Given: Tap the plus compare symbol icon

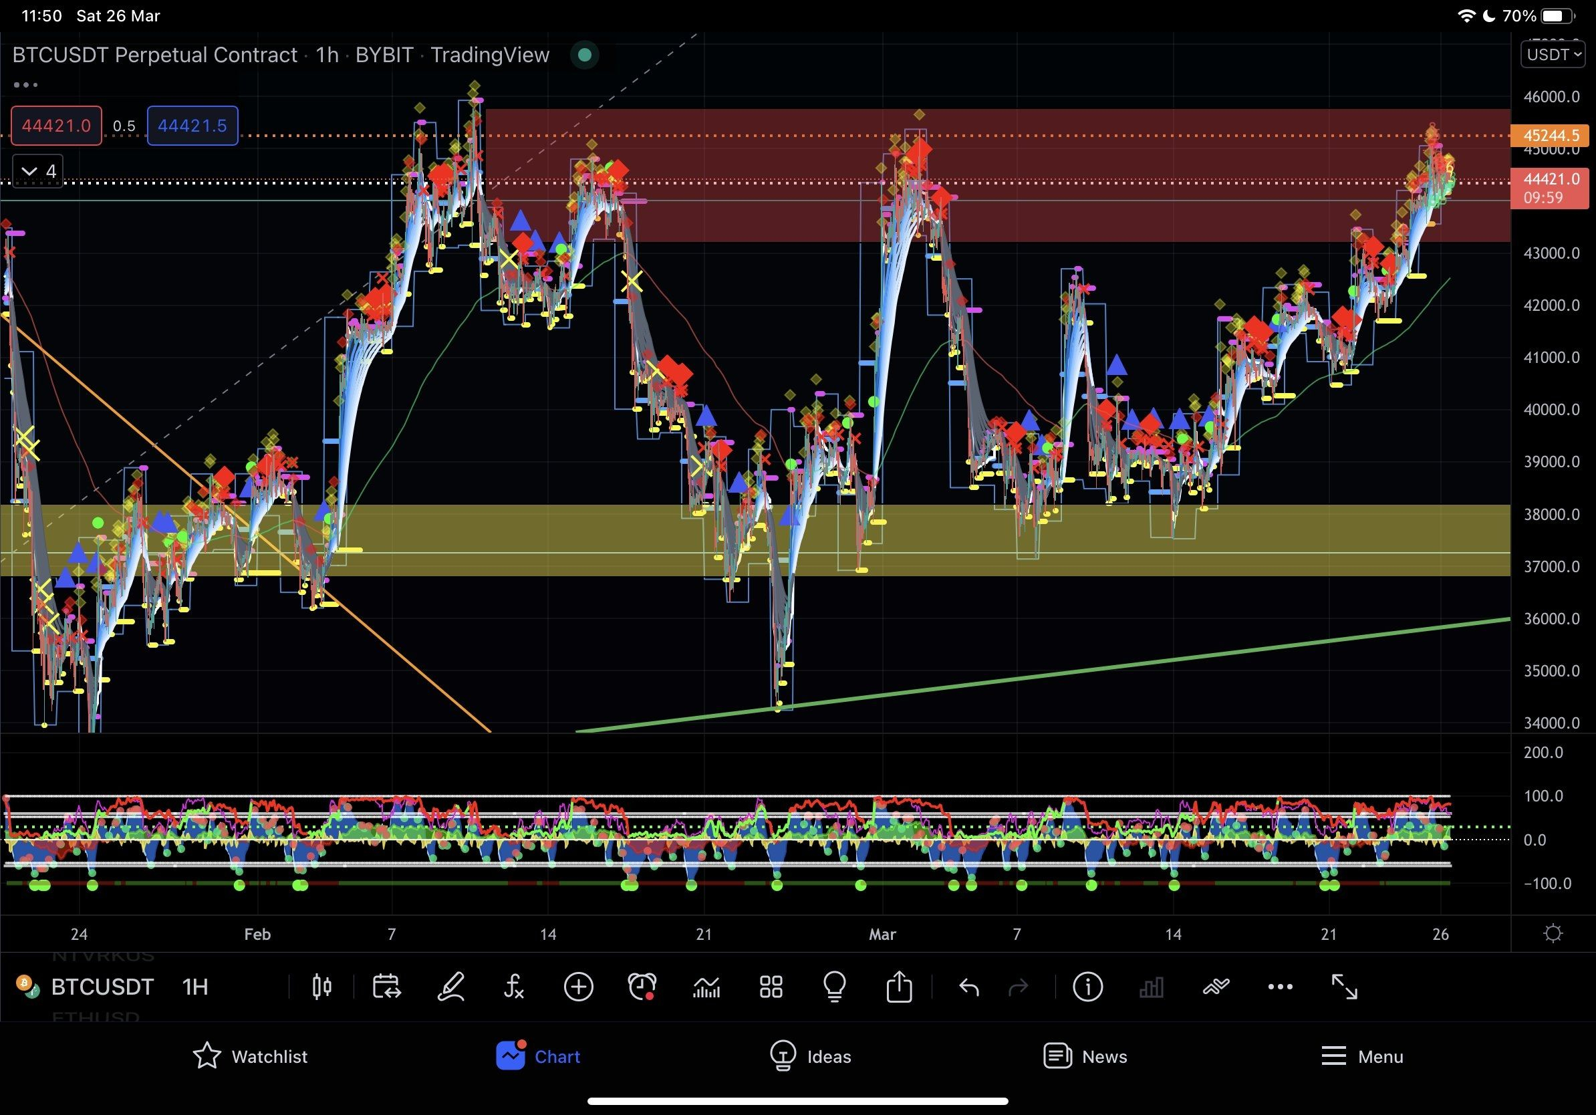Looking at the screenshot, I should coord(578,987).
